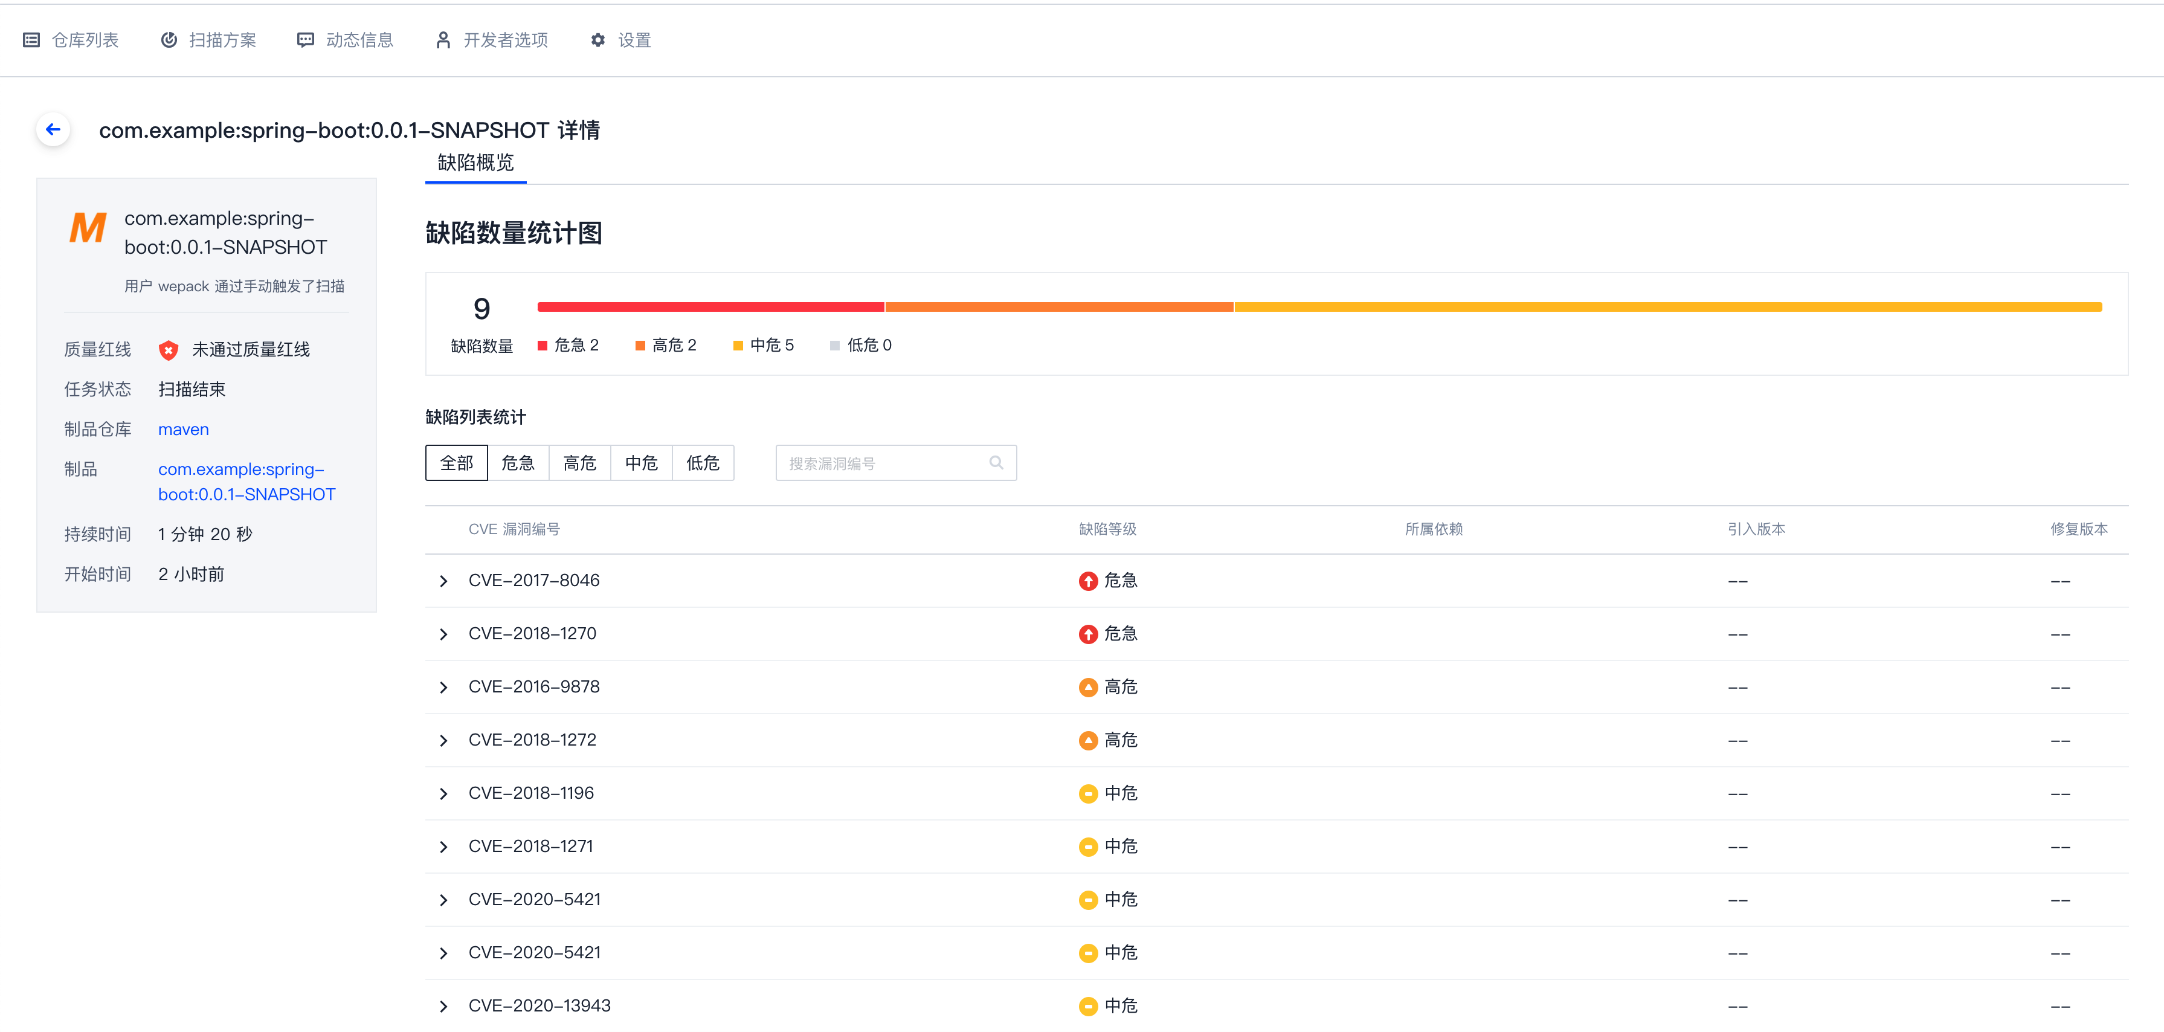Click the blue back arrow button
This screenshot has width=2164, height=1032.
pyautogui.click(x=53, y=129)
